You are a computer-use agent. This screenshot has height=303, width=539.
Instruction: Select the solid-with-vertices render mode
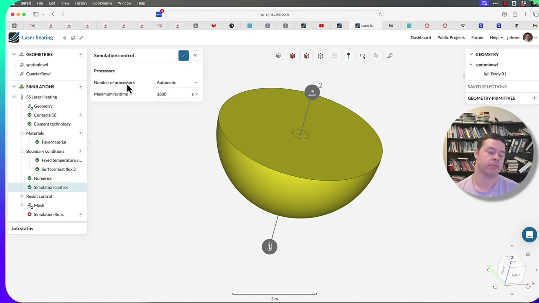293,56
